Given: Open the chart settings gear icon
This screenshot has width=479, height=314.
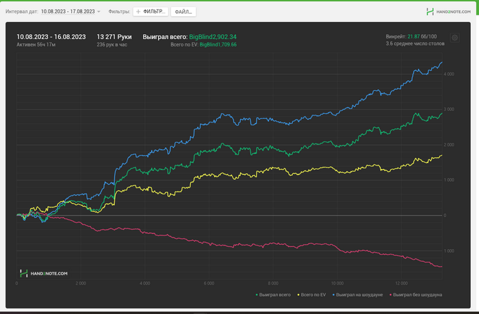Looking at the screenshot, I should tap(454, 38).
